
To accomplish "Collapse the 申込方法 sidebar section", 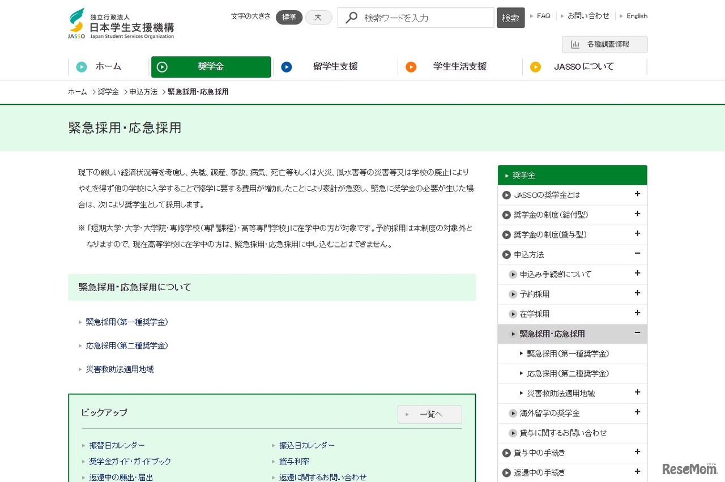I will click(637, 254).
